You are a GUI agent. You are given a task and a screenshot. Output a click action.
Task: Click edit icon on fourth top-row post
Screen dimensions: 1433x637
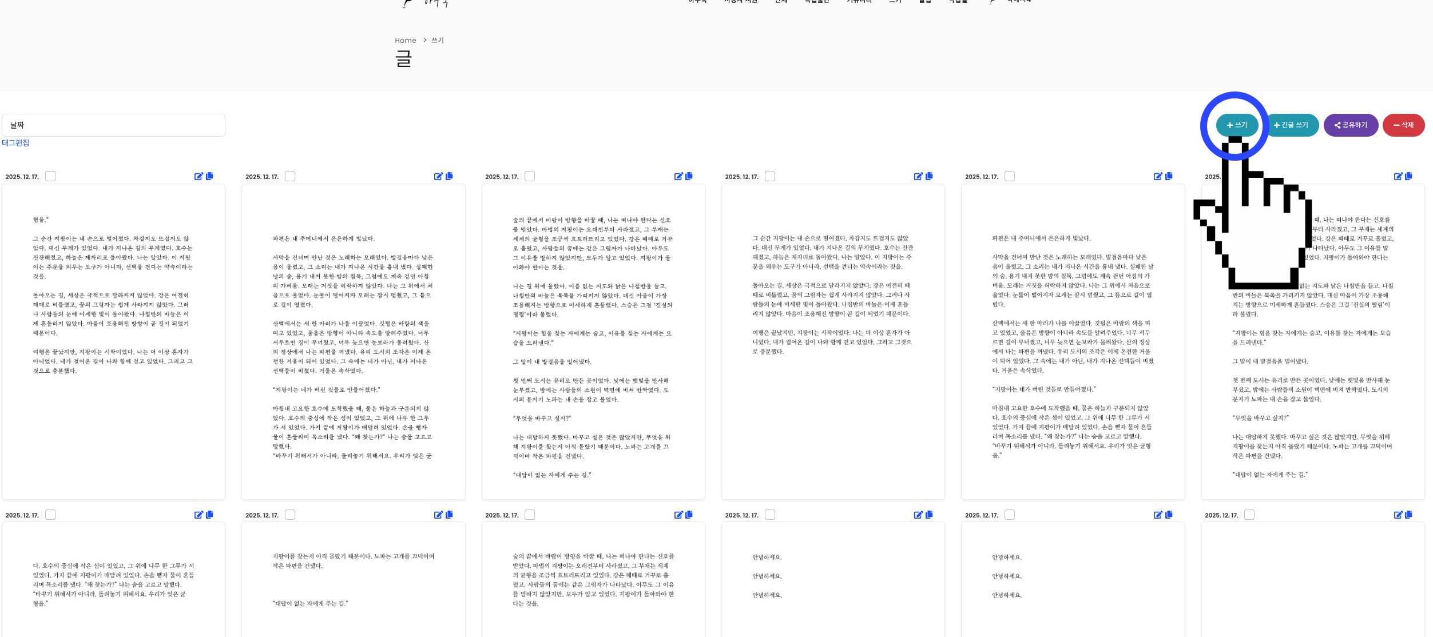click(x=918, y=177)
